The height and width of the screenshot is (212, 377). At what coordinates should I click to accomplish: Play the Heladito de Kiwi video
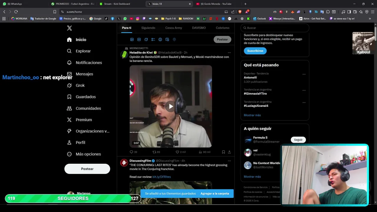[171, 106]
